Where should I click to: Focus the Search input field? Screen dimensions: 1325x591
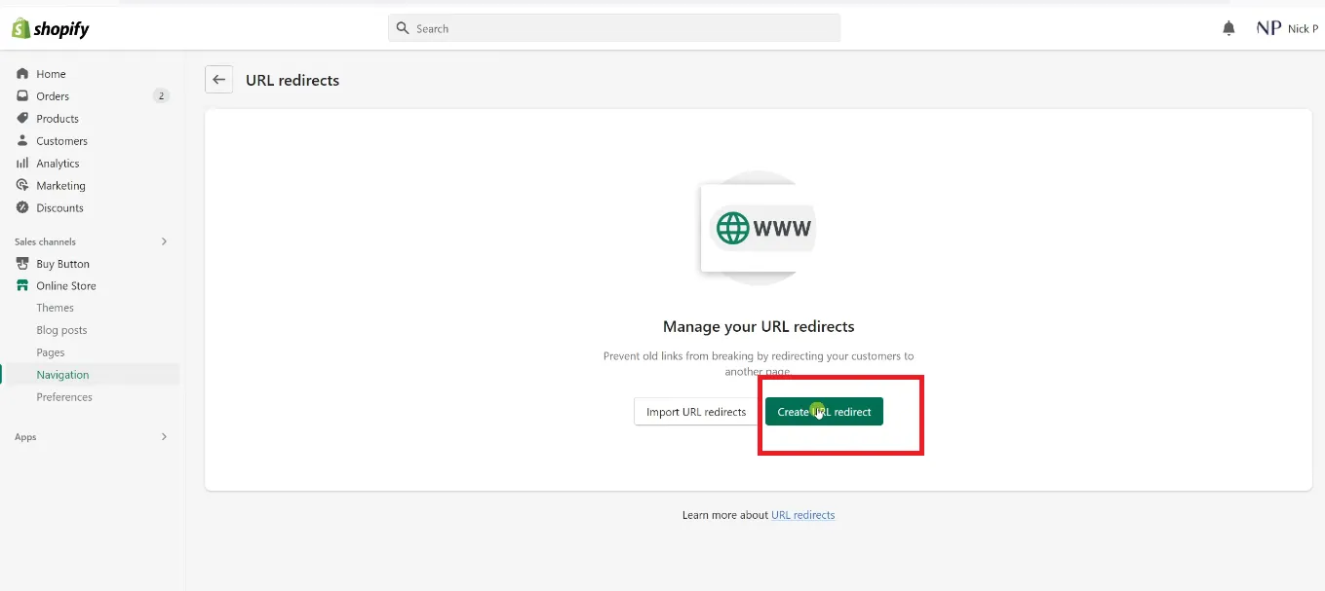point(614,28)
